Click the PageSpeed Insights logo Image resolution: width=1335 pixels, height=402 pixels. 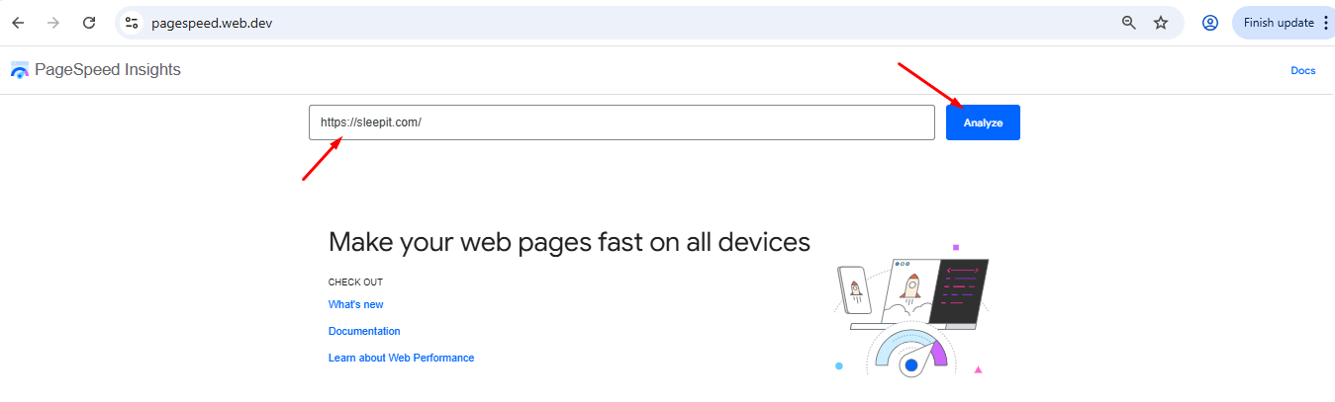click(x=20, y=70)
